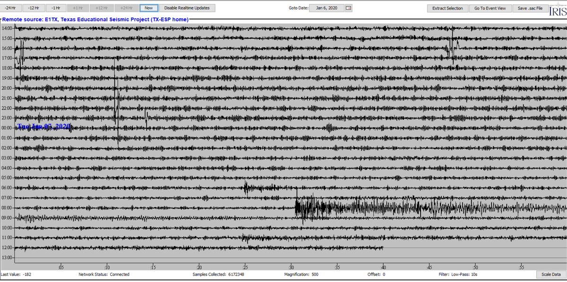Screen dimensions: 567x282
Task: Click the 22:00 hour trace label
Action: click(x=7, y=108)
